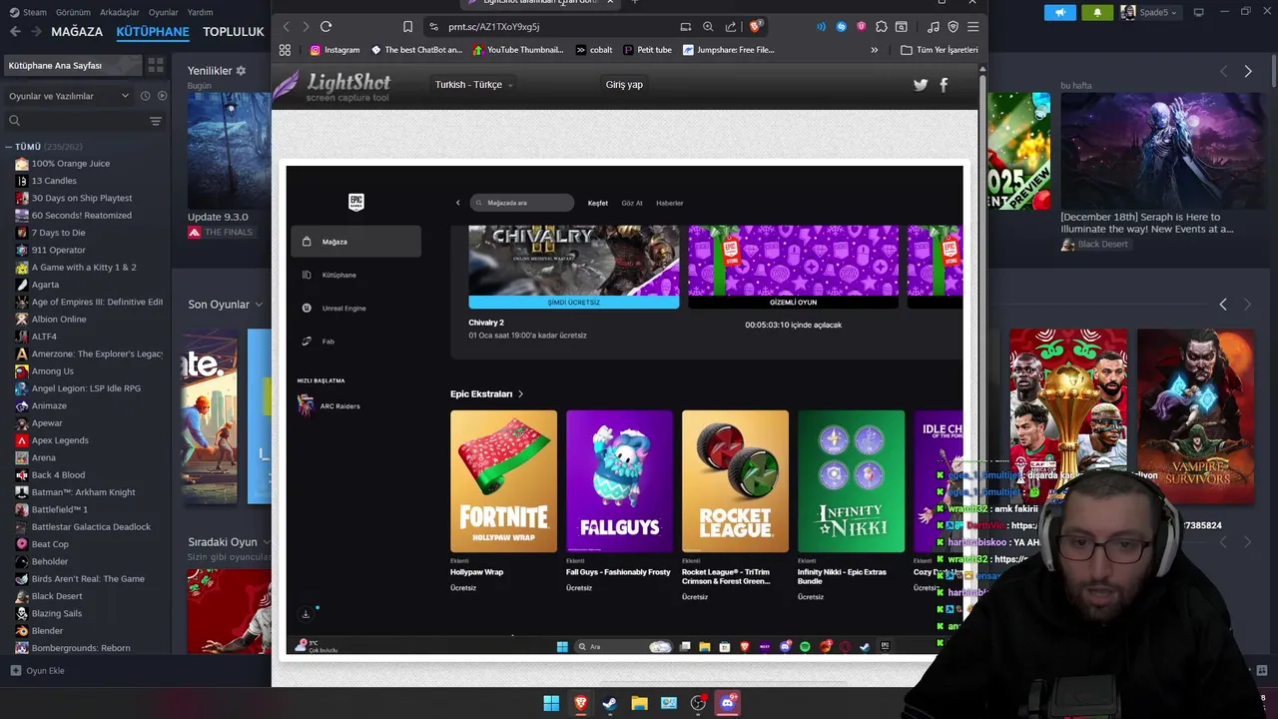The height and width of the screenshot is (719, 1278).
Task: Show next Yenilikler items with right arrow
Action: tap(1247, 71)
